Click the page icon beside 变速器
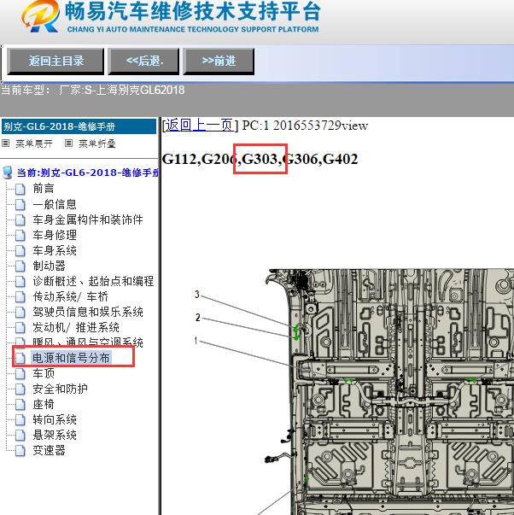514x515 pixels. click(x=20, y=451)
